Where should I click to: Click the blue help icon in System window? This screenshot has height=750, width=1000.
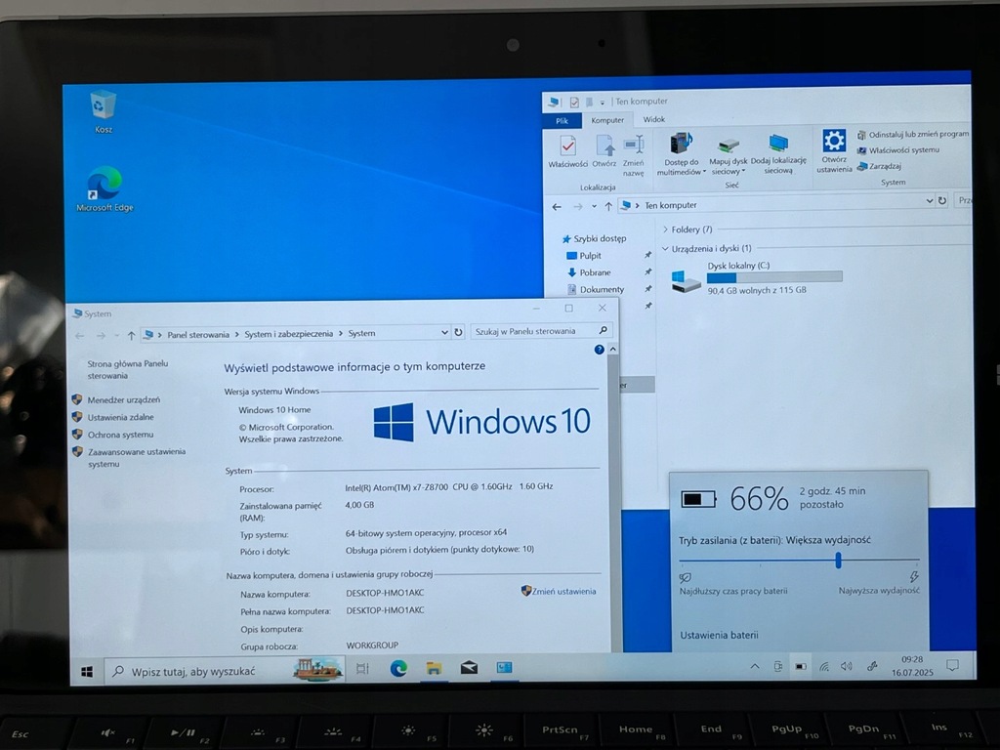(x=599, y=350)
